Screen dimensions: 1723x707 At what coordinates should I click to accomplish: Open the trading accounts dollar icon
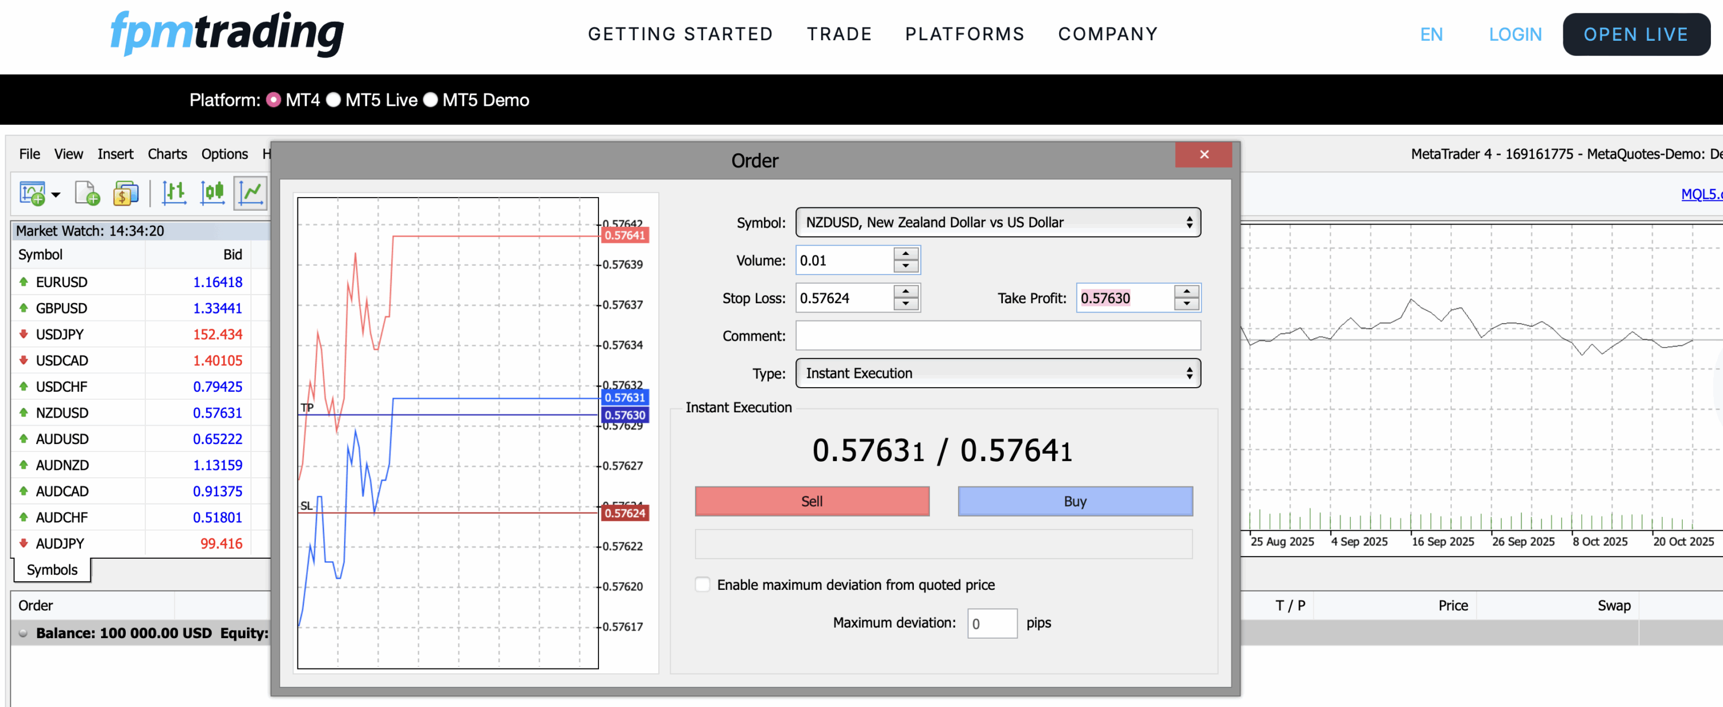coord(125,194)
